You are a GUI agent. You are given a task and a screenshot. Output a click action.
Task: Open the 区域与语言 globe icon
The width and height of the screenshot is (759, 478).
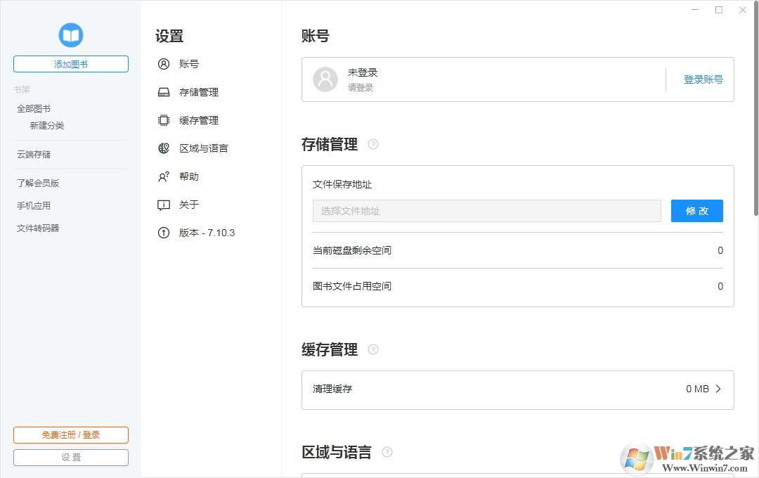(163, 148)
